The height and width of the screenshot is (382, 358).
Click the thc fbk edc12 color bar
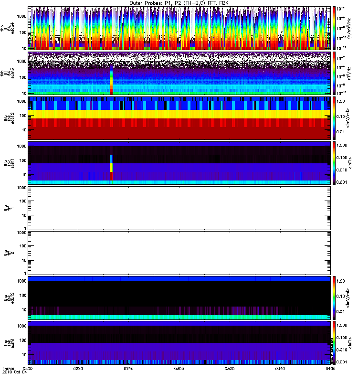(334, 297)
